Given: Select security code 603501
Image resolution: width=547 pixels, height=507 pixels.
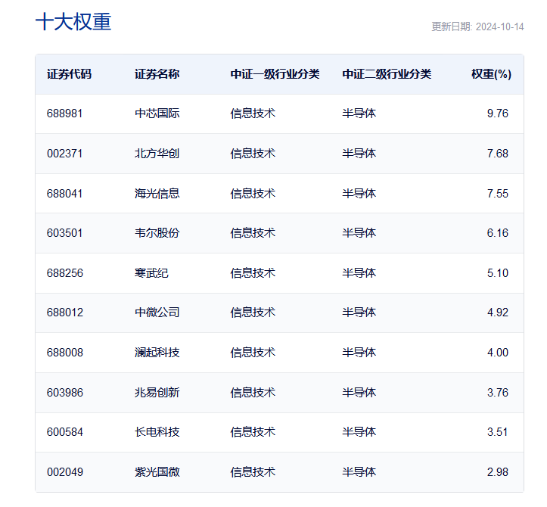Looking at the screenshot, I should click(64, 233).
